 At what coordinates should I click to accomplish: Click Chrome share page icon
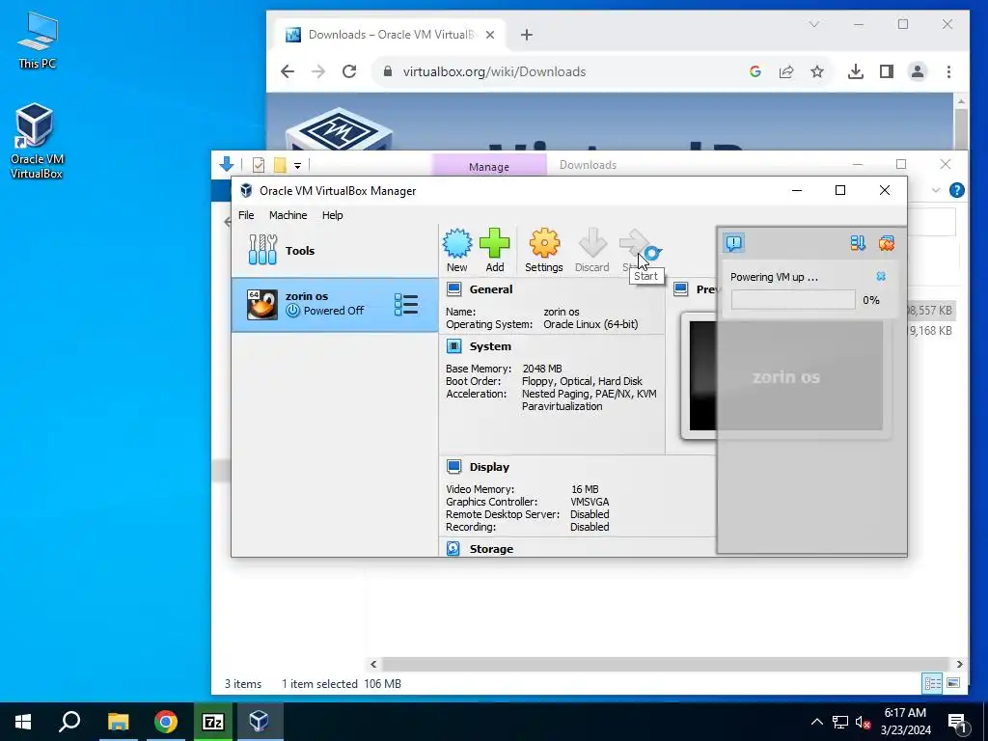pyautogui.click(x=786, y=71)
